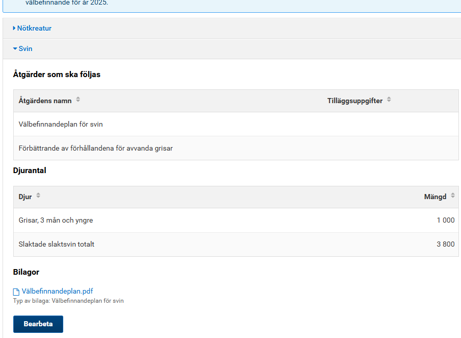Click sort arrows beside Djur
The image size is (461, 338).
(38, 196)
